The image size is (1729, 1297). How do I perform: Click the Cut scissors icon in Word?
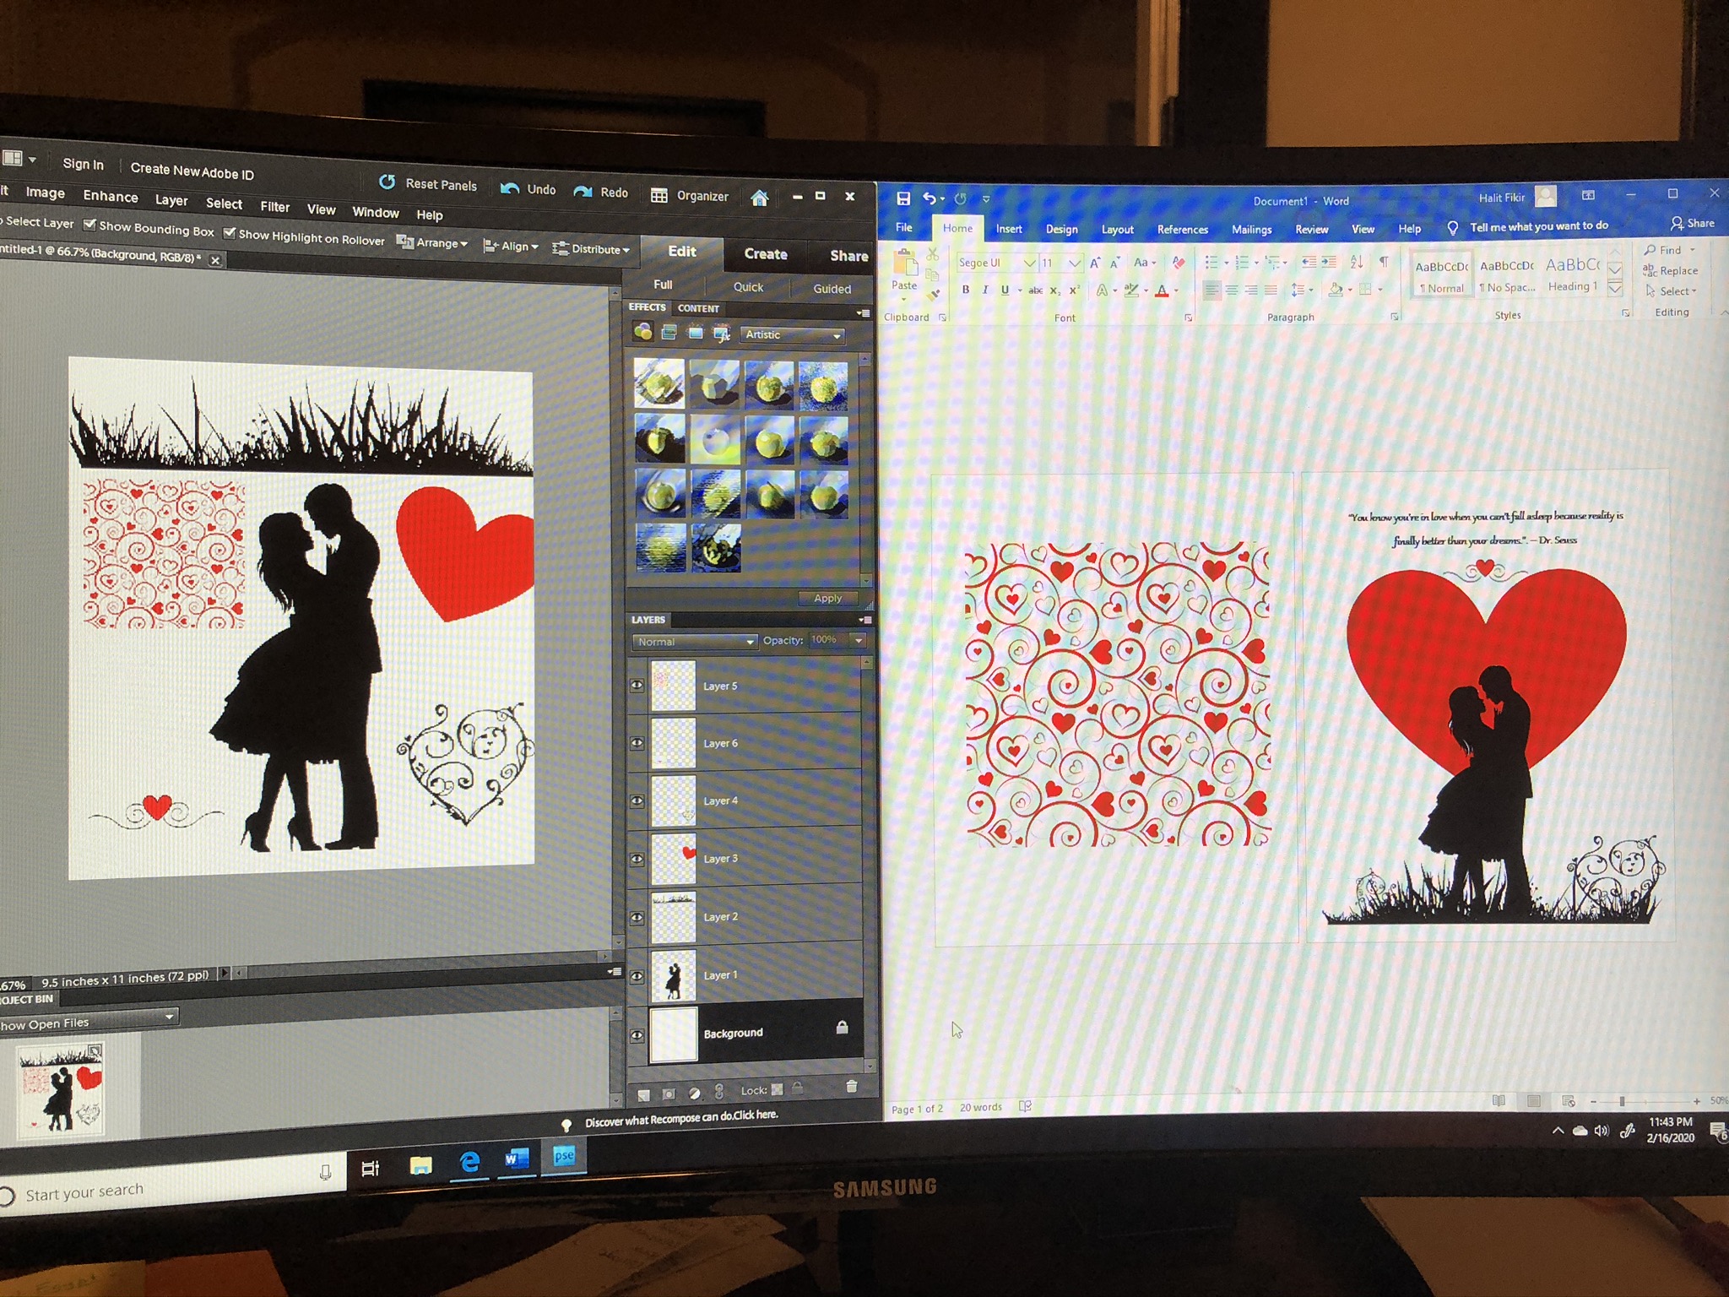933,254
